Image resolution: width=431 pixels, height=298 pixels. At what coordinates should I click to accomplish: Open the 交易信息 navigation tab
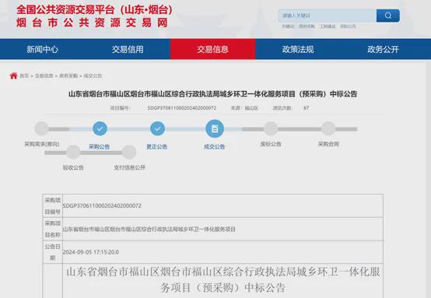(212, 50)
